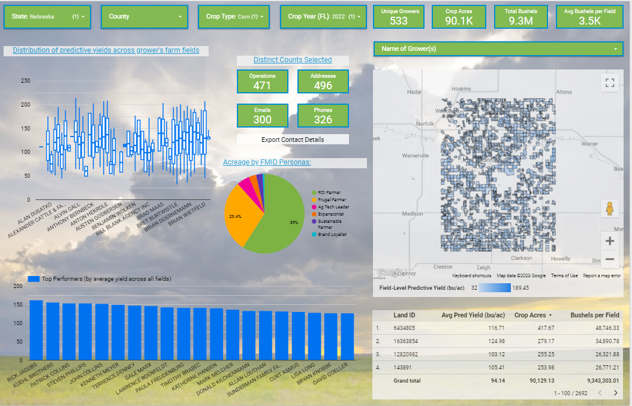
Task: Enter fullscreen view on the grower map
Action: [610, 83]
